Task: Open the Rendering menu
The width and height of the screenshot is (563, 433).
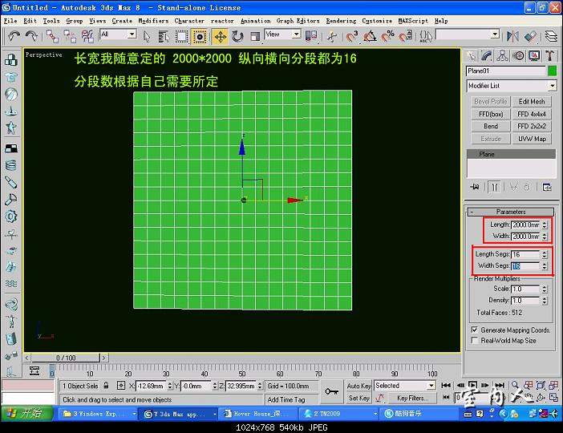Action: coord(341,21)
